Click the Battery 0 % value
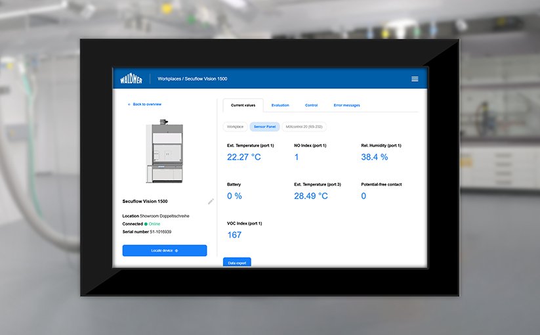 [x=234, y=196]
